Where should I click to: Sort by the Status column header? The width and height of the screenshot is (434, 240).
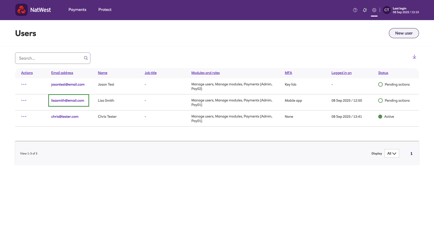383,73
